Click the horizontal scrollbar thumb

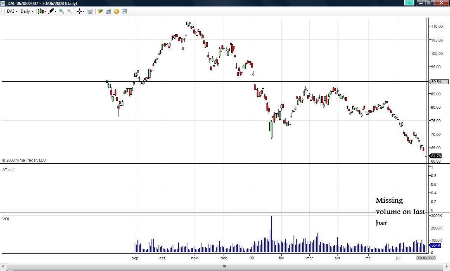pos(224,267)
